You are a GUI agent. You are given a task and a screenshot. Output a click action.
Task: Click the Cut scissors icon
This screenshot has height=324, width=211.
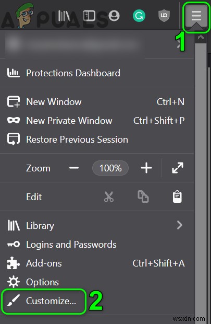point(109,196)
